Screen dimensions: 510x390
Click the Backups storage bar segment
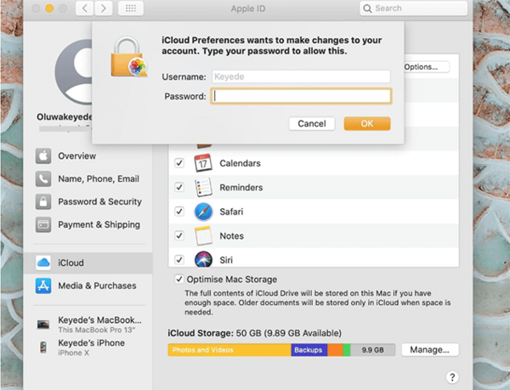[x=309, y=350]
